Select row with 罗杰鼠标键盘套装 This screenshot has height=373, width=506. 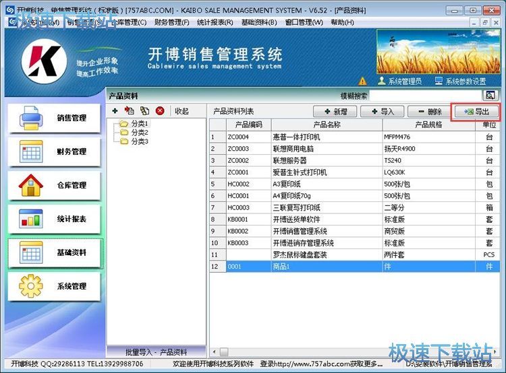click(x=355, y=255)
